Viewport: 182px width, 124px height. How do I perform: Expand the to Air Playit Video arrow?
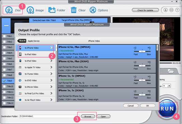(51, 100)
